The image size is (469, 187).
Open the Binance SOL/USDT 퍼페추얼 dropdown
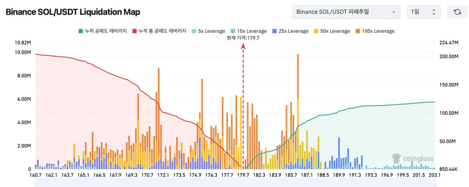click(x=346, y=12)
